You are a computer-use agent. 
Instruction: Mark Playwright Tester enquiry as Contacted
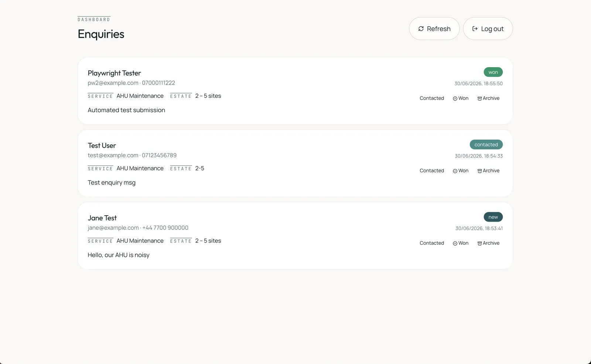click(432, 98)
